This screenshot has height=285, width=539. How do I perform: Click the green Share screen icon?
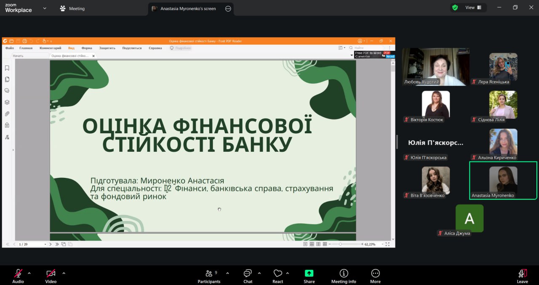pyautogui.click(x=309, y=273)
